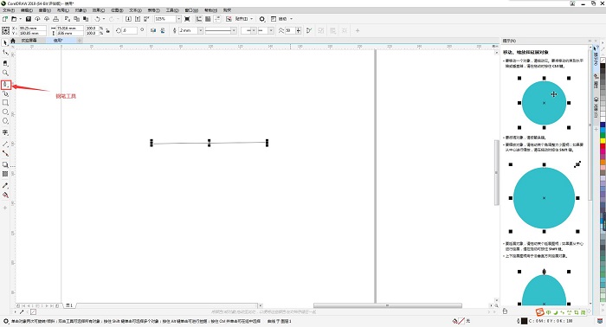
Task: Select the Drop Shadow tool
Action: click(x=5, y=165)
